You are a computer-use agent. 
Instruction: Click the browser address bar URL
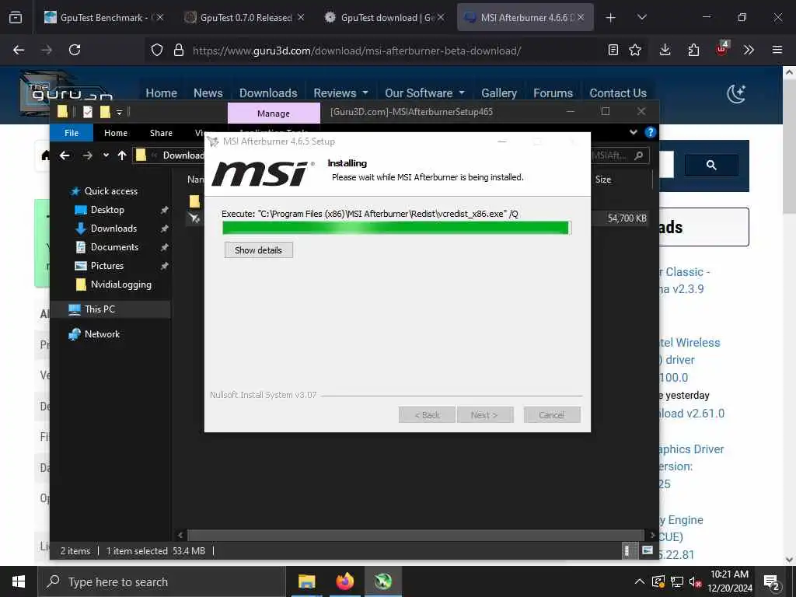357,51
